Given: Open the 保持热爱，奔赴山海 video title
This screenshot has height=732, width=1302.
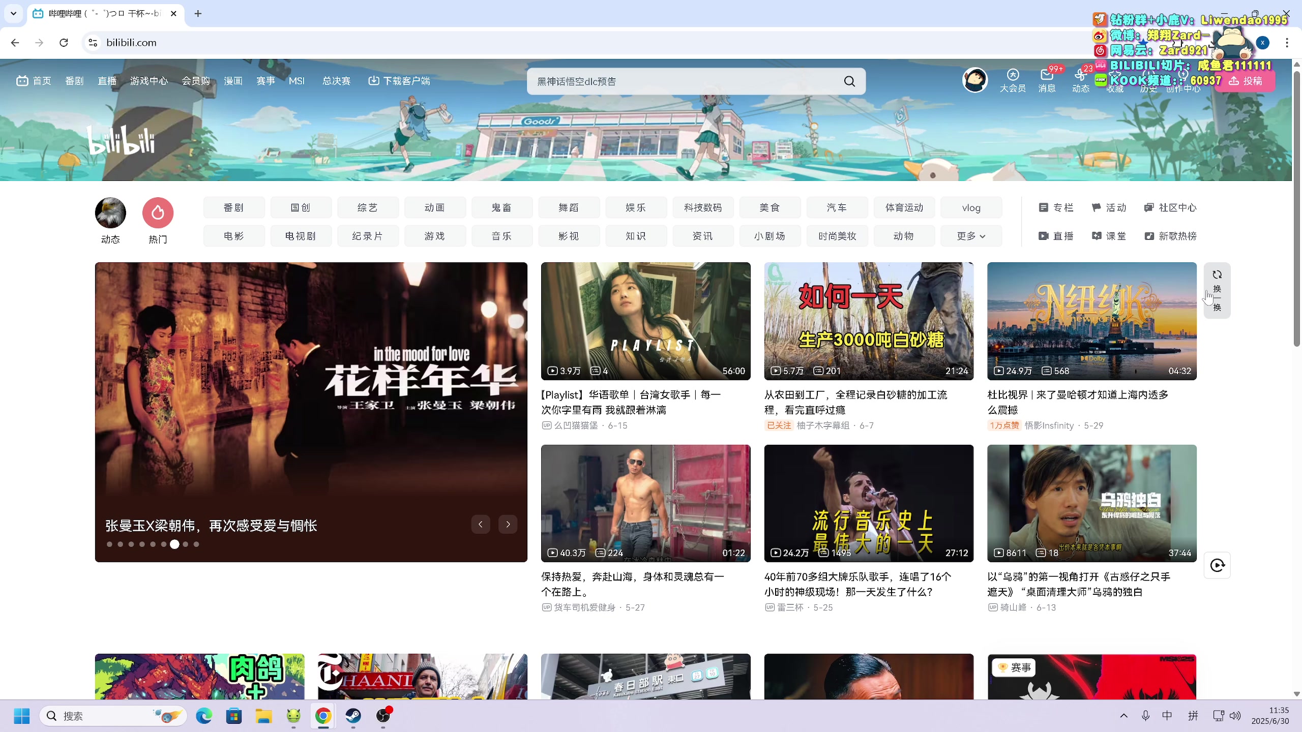Looking at the screenshot, I should click(x=632, y=584).
